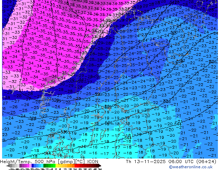The image size is (220, 170).
Task: Click the 54 tick label on legend
Action: pos(100,169)
